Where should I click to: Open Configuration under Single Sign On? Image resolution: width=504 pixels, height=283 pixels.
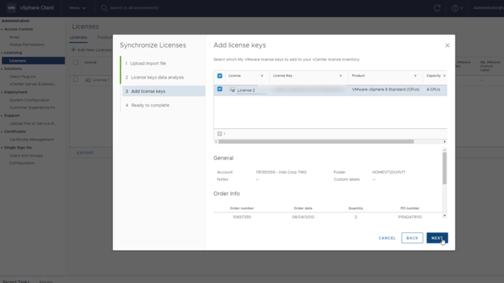point(22,163)
